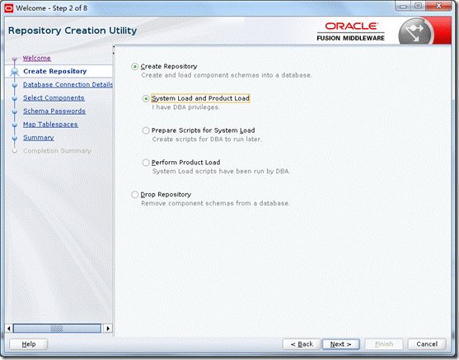Go back with the Back button
459x360 pixels.
[302, 344]
